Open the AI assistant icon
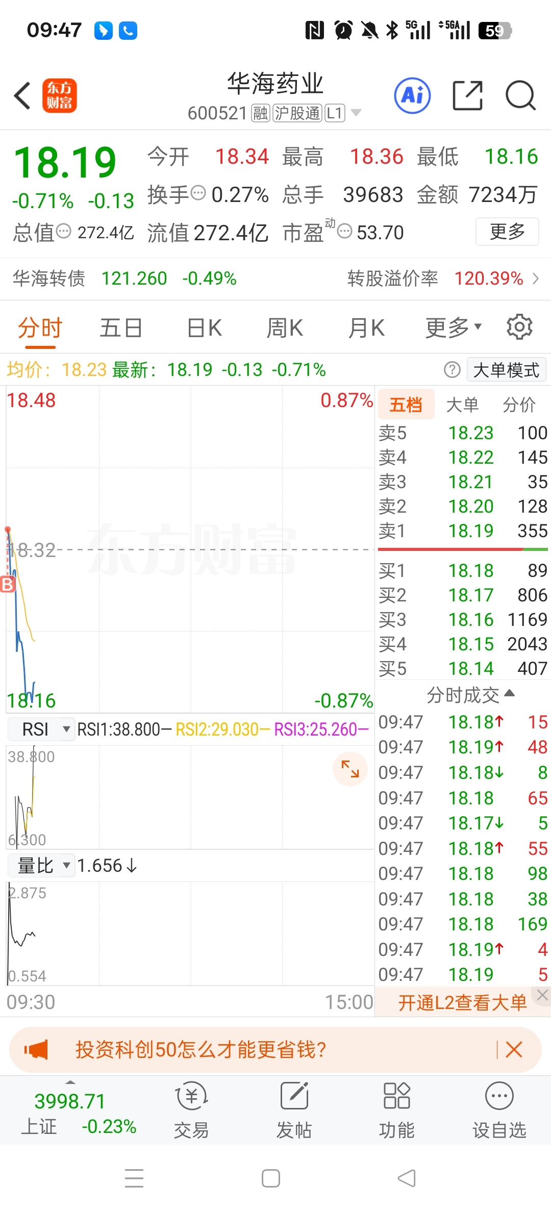The height and width of the screenshot is (1212, 551). point(412,95)
